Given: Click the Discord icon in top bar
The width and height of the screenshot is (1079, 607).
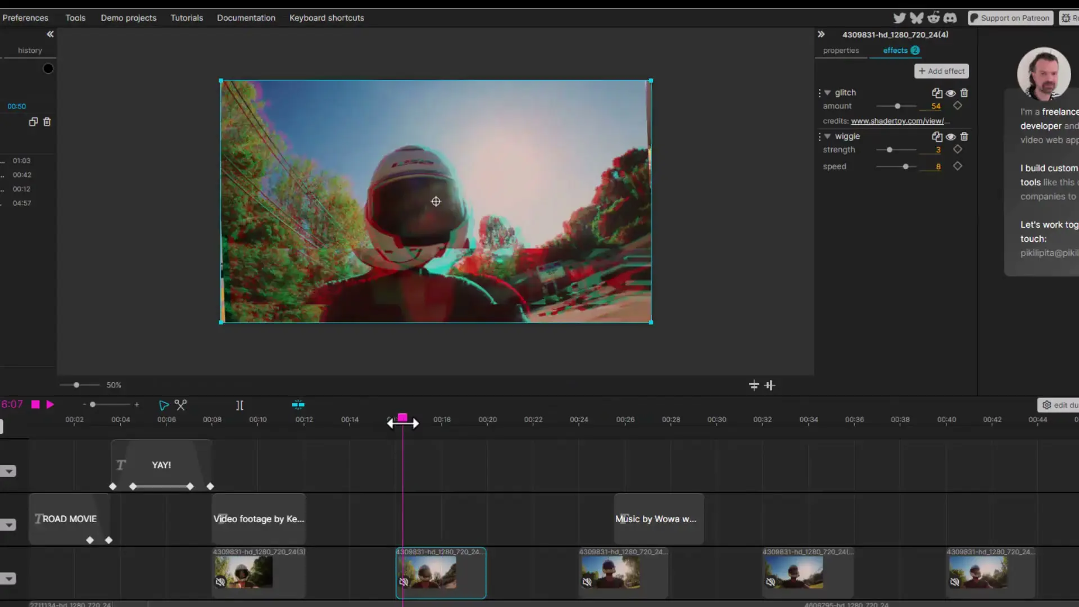Looking at the screenshot, I should pyautogui.click(x=950, y=18).
